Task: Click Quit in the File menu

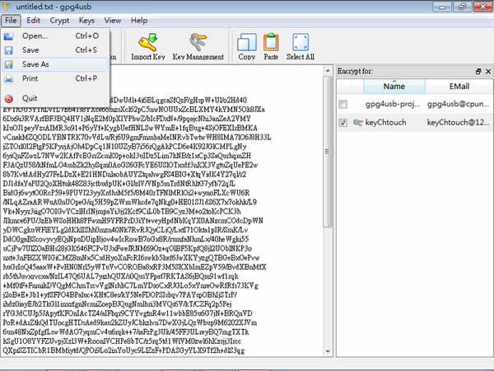Action: tap(30, 97)
